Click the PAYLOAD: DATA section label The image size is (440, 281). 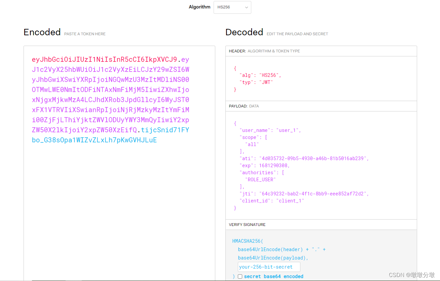coord(244,106)
